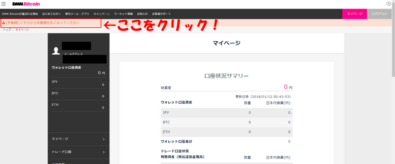Image resolution: width=395 pixels, height=164 pixels.
Task: Click 'ウォレット口座資産' sidebar heading
Action: (66, 68)
